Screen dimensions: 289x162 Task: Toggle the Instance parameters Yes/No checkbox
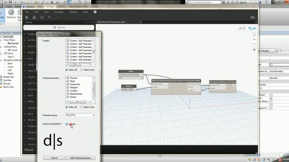(67, 124)
